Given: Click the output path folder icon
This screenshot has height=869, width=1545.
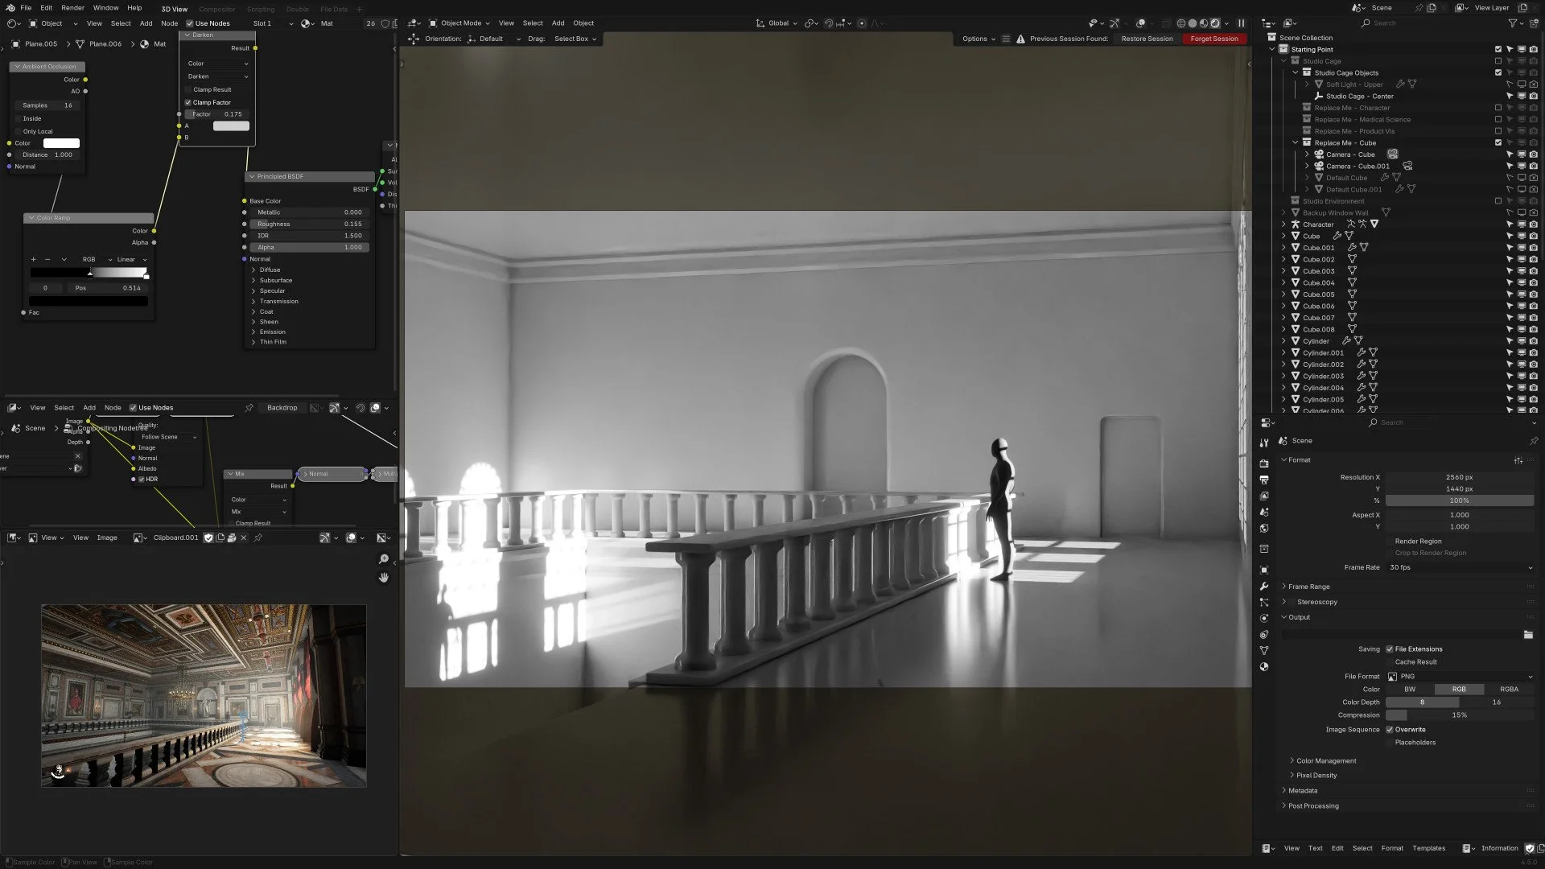Looking at the screenshot, I should tap(1527, 635).
